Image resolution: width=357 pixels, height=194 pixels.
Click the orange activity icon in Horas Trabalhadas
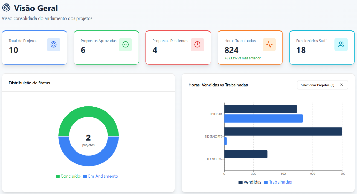pyautogui.click(x=269, y=45)
